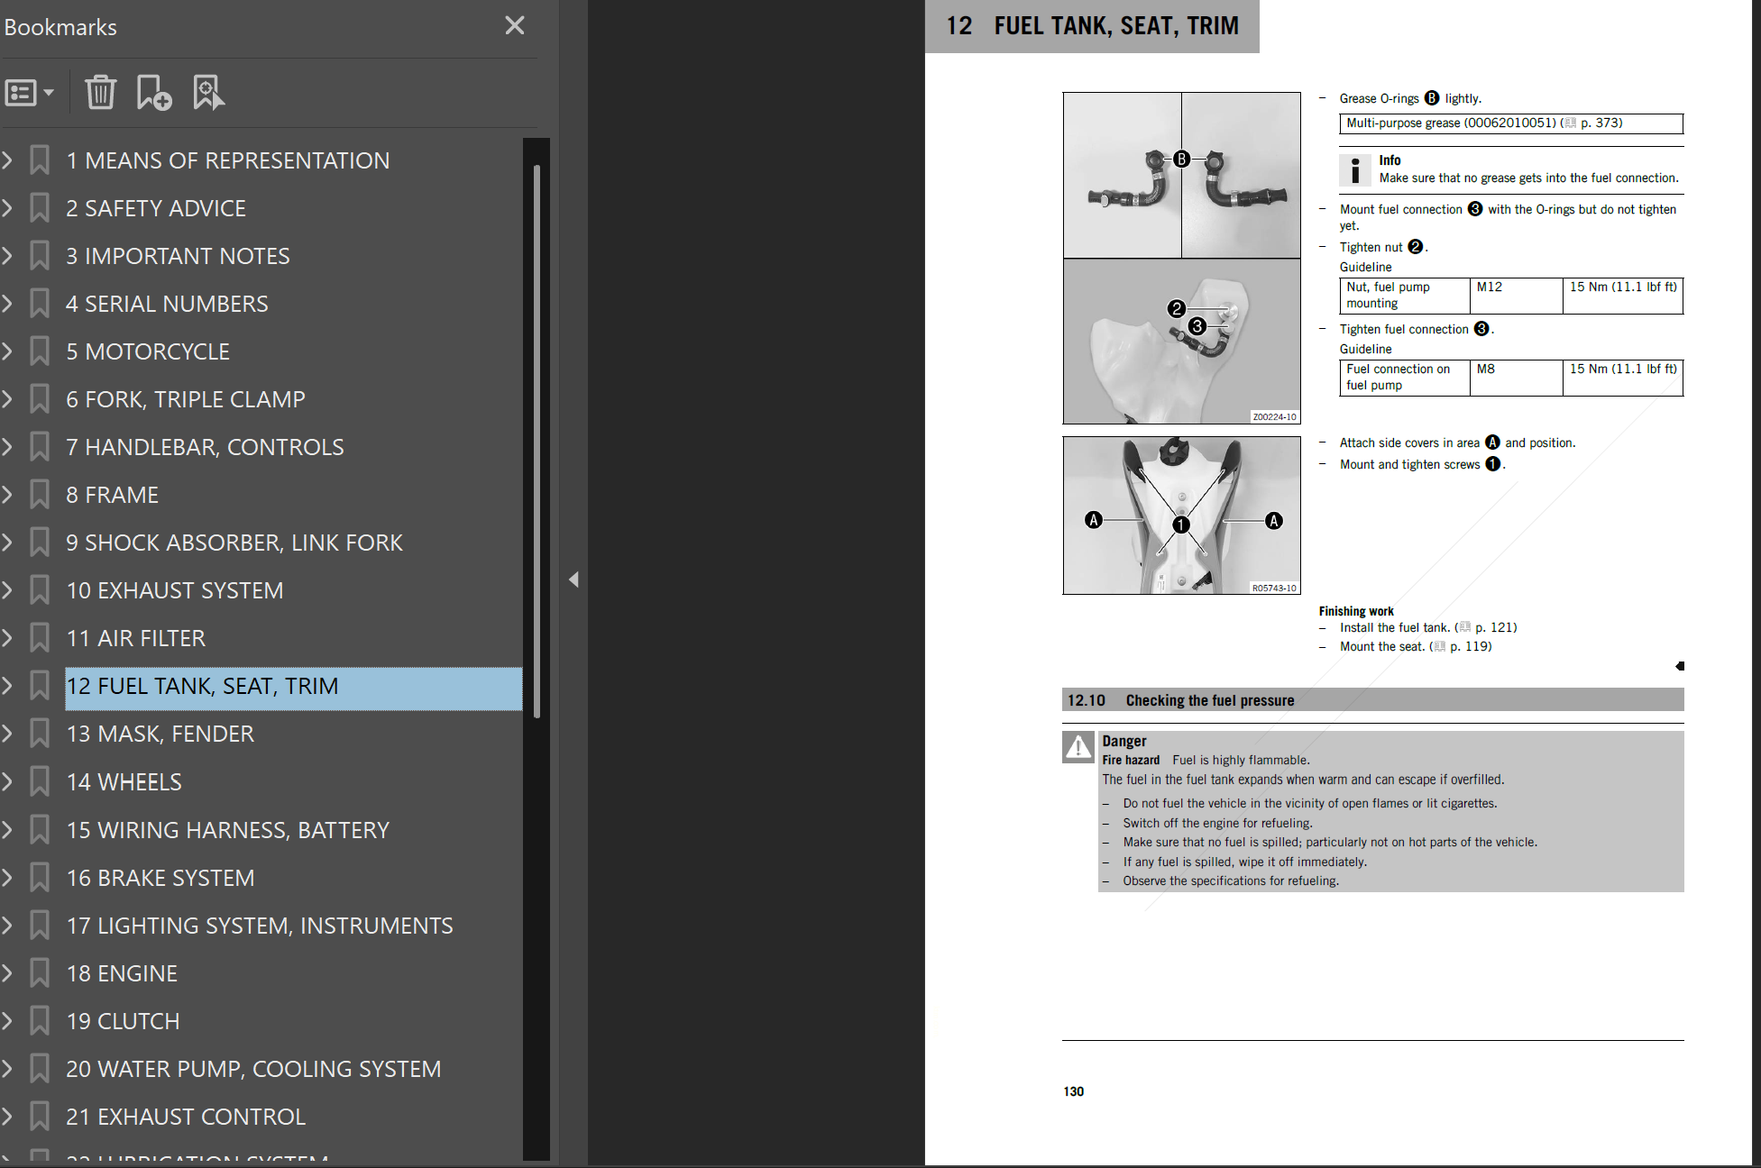Go to bookmark 15 WIRING HARNESS, BATTERY
The image size is (1761, 1168).
(228, 830)
